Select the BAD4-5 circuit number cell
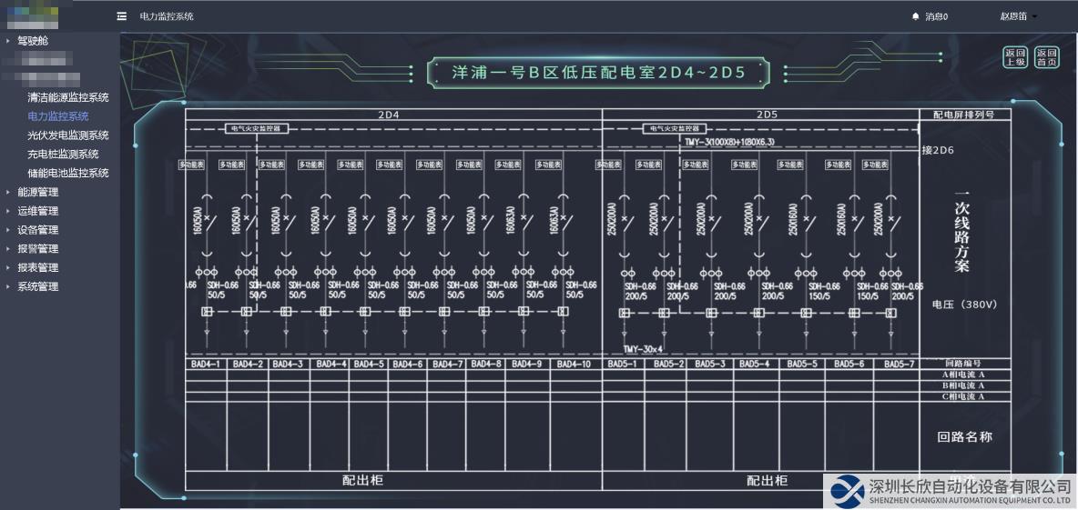The width and height of the screenshot is (1078, 510). [368, 364]
